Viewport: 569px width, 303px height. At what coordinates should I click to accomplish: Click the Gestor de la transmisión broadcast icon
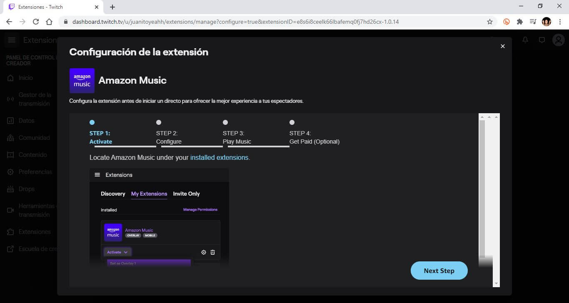(10, 99)
